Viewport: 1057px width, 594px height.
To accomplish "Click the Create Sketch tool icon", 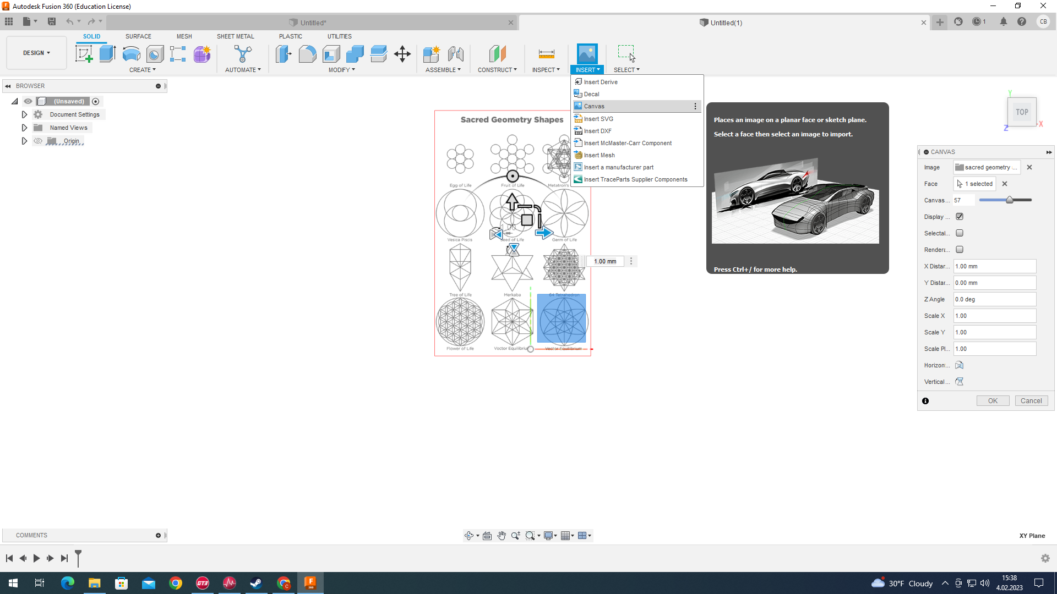I will 84,54.
